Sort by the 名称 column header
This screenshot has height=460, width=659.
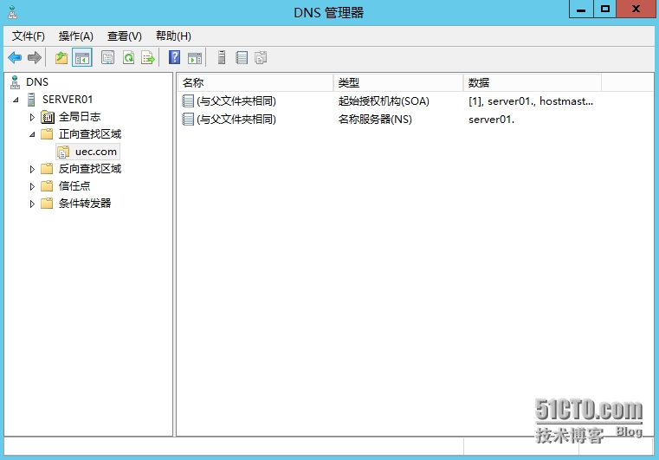click(x=255, y=83)
